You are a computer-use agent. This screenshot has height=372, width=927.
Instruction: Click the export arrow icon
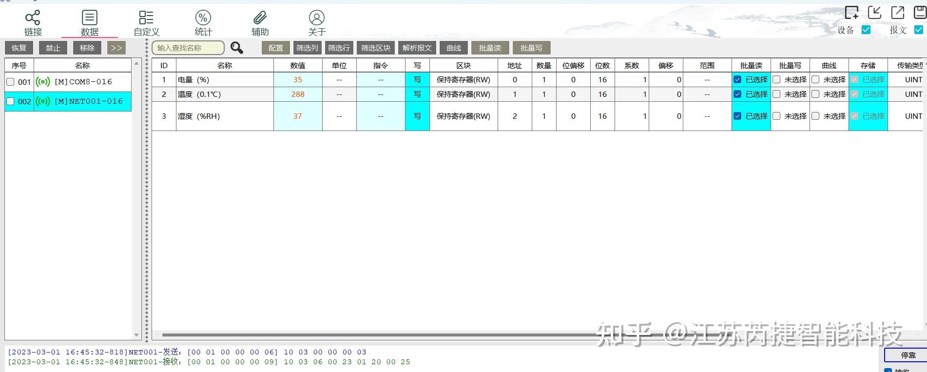(897, 12)
